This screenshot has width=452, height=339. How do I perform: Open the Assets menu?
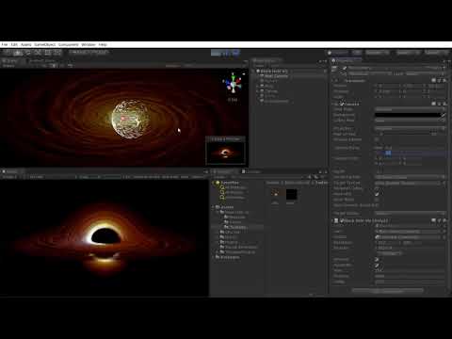[x=26, y=44]
